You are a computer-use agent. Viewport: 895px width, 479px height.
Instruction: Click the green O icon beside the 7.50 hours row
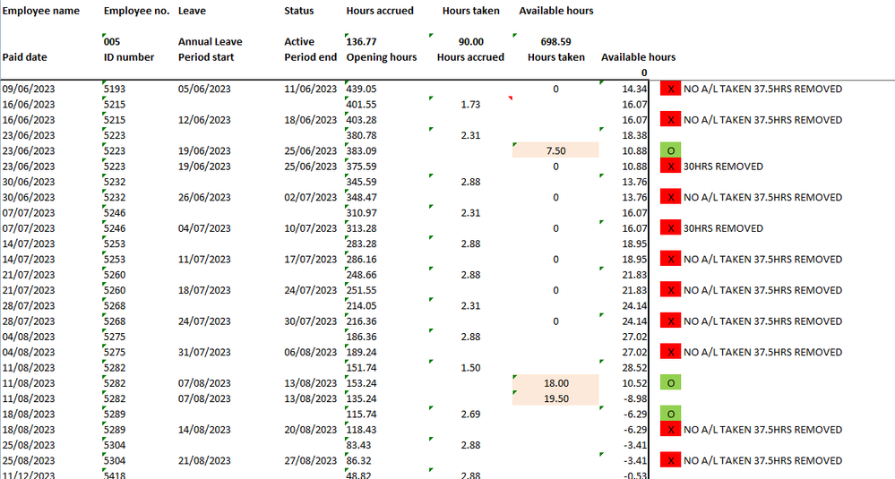point(670,150)
